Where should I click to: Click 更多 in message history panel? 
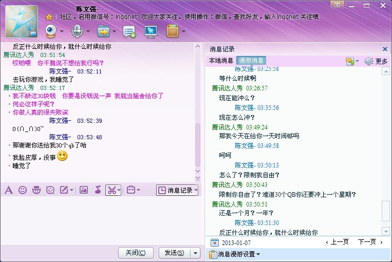(382, 61)
